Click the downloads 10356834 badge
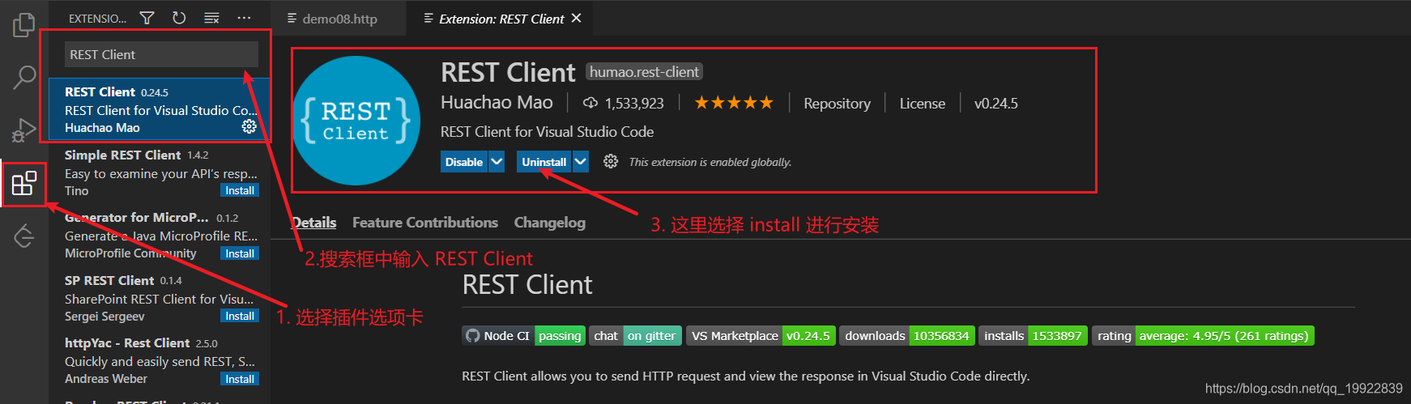1411x404 pixels. point(906,336)
